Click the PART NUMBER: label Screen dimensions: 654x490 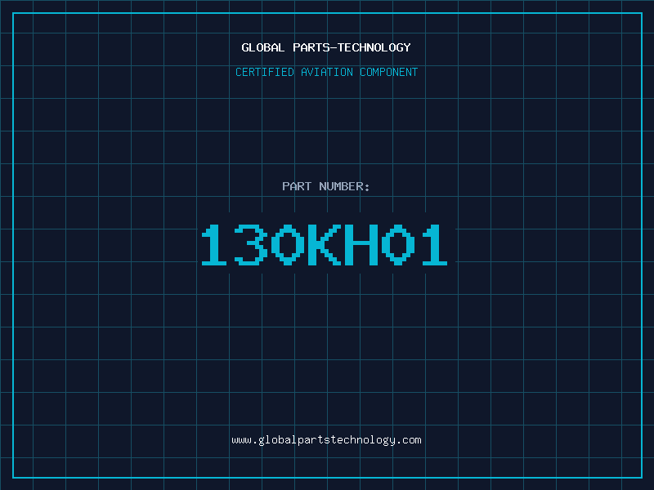tap(326, 186)
